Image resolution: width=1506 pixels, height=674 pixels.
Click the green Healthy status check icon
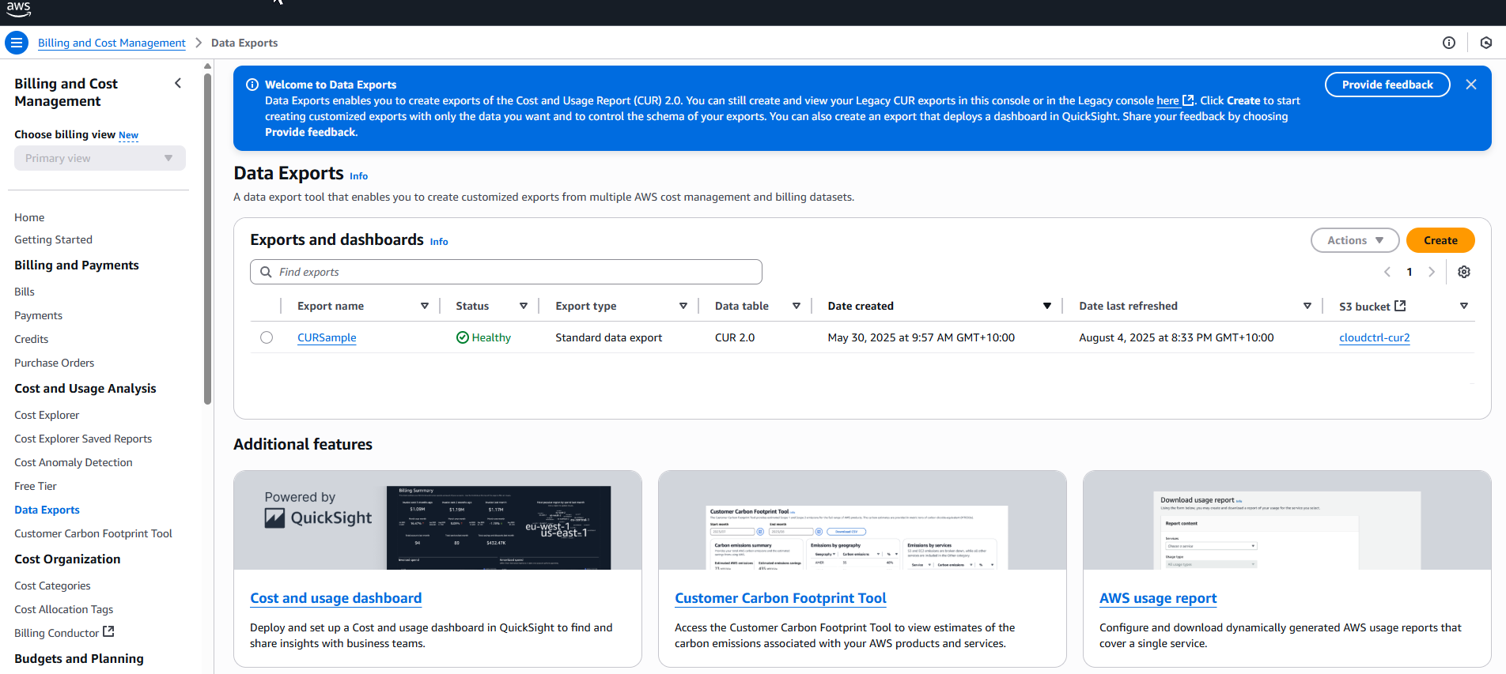click(463, 337)
